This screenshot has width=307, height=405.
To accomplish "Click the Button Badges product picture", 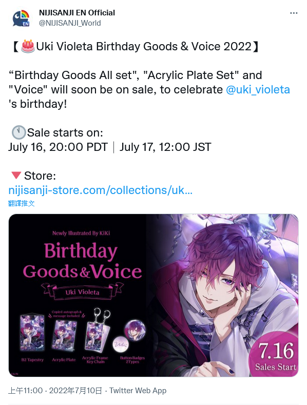I will coord(129,335).
